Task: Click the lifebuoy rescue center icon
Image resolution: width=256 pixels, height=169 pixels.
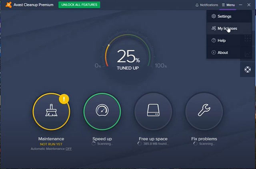Action: (x=248, y=70)
